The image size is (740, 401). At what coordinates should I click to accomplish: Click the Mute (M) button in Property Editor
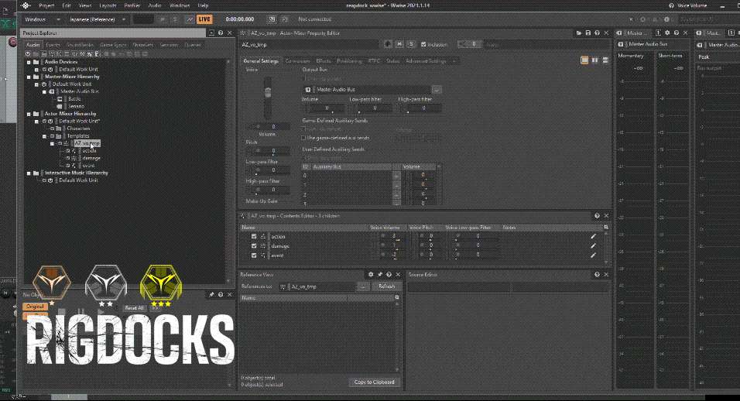coord(399,44)
